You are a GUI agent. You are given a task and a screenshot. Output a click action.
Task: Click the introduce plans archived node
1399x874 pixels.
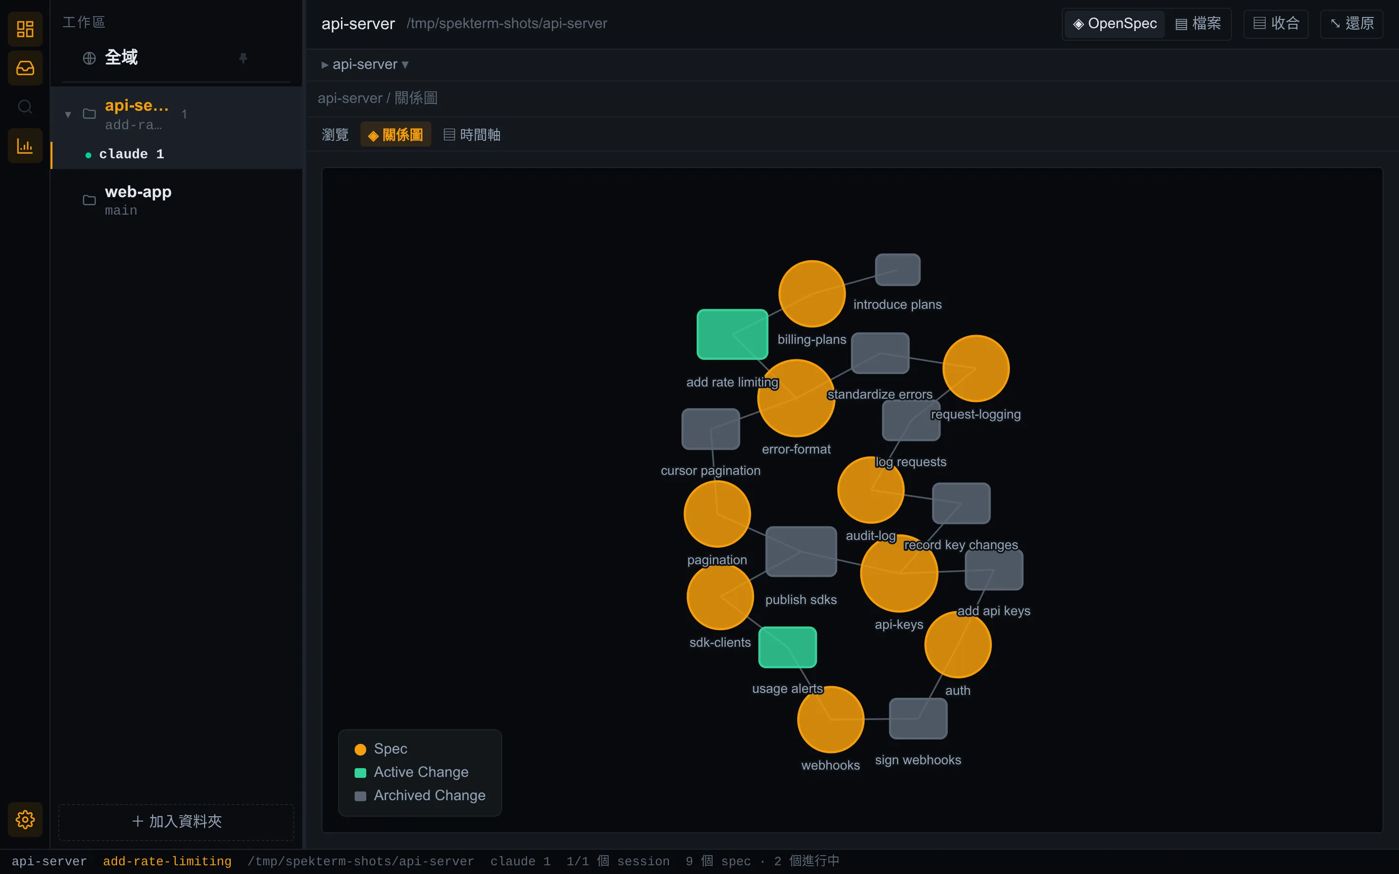(897, 270)
